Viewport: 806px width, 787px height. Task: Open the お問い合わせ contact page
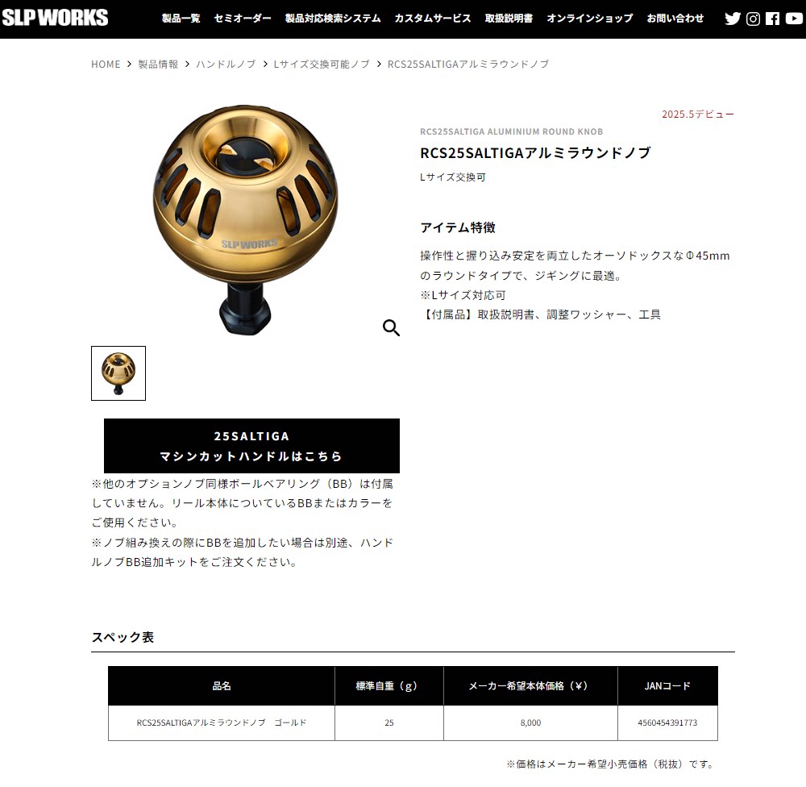pos(675,19)
